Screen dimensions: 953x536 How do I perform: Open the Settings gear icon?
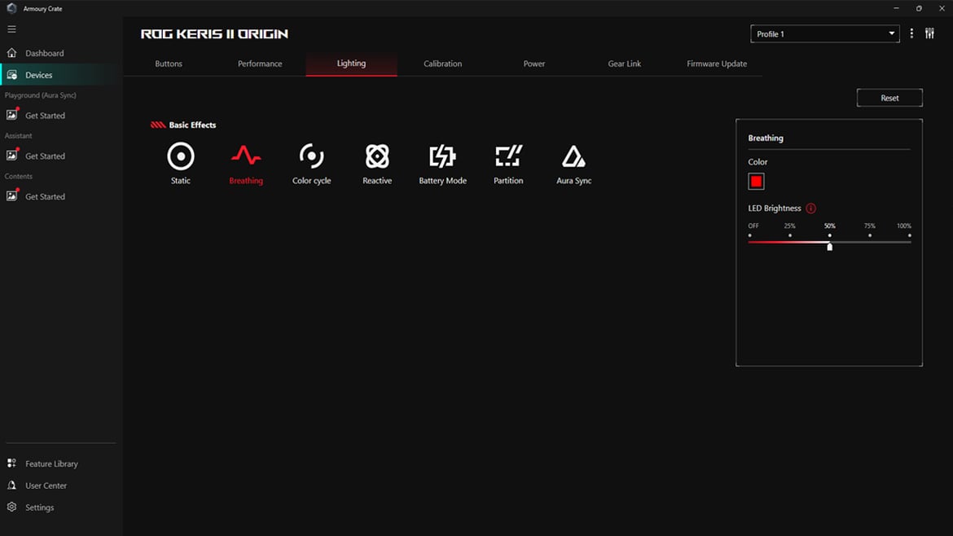[x=11, y=507]
